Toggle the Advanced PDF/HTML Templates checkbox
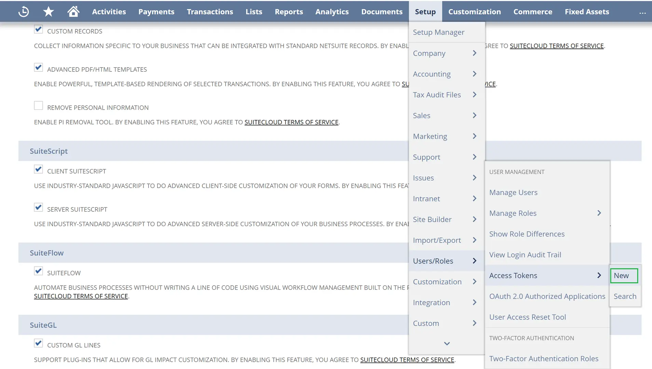 click(x=38, y=67)
